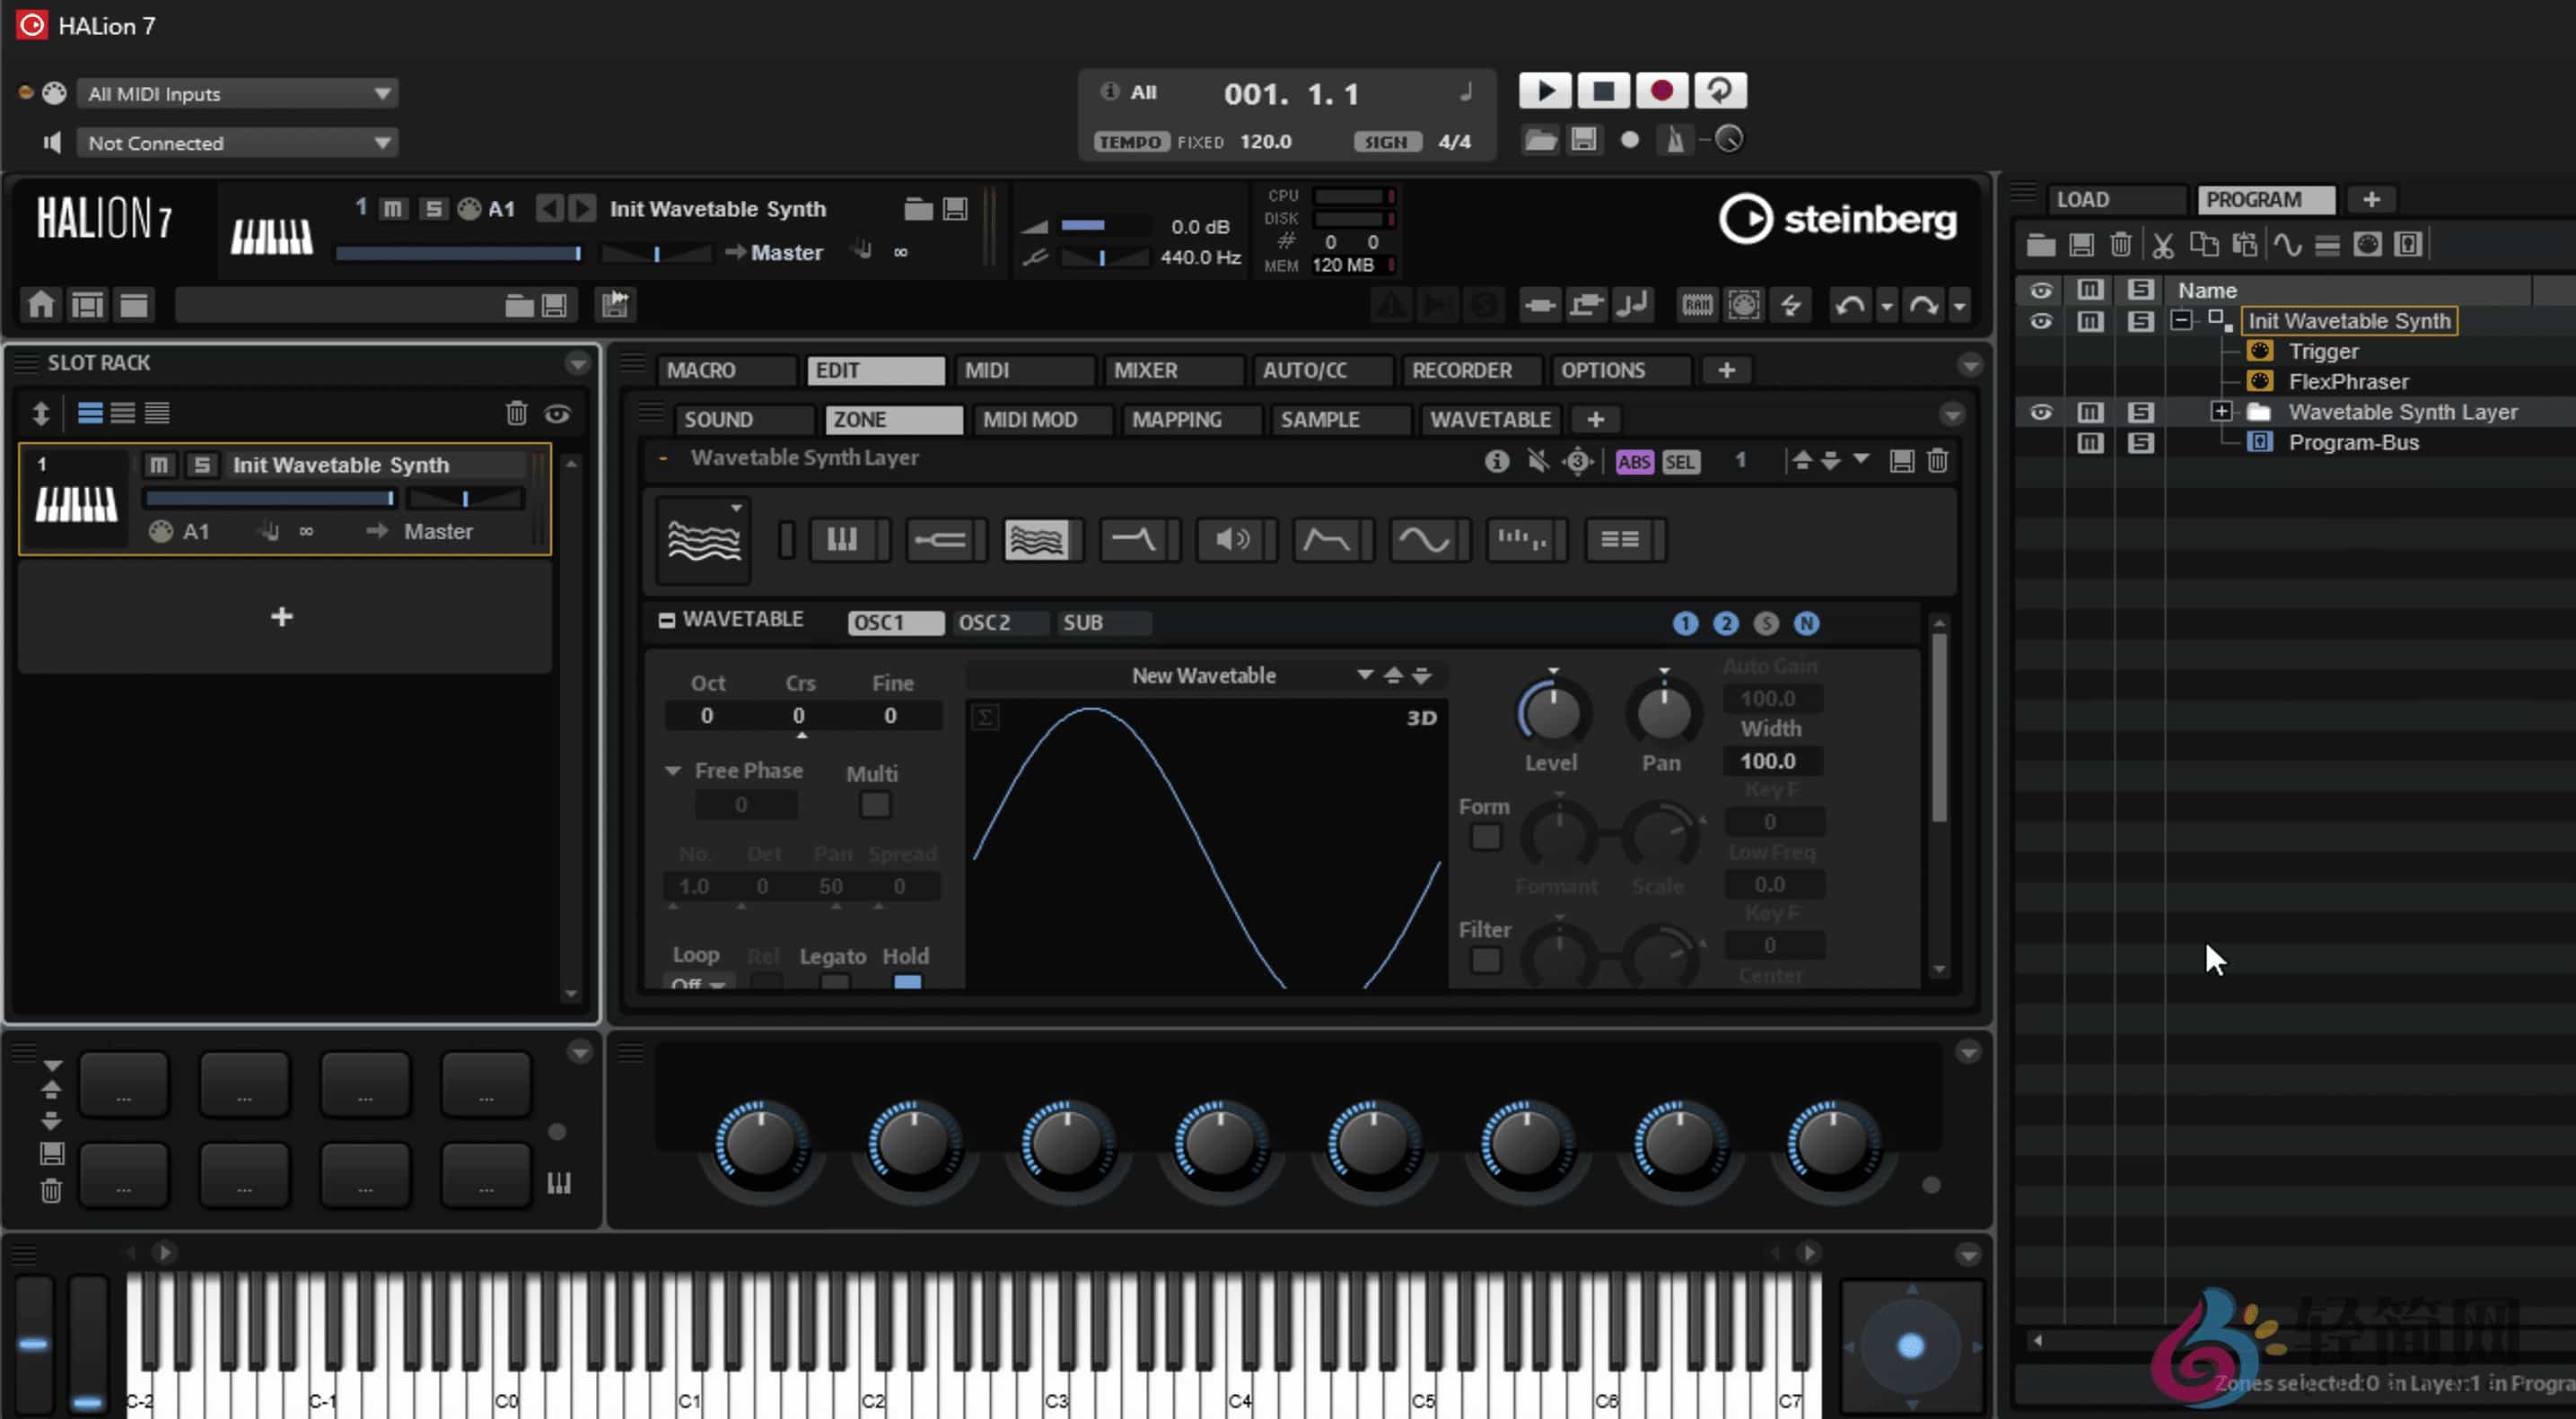Open the New Wavetable selector dropdown
Image resolution: width=2576 pixels, height=1419 pixels.
click(x=1364, y=675)
